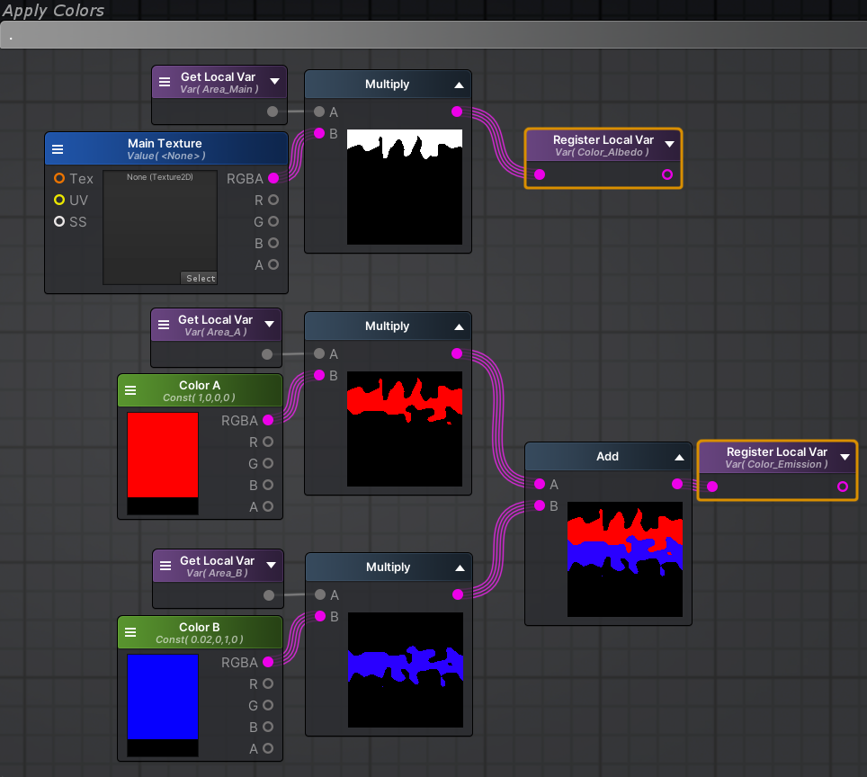The height and width of the screenshot is (777, 867).
Task: Click output port of Get Local Var Area_Main
Action: point(273,112)
